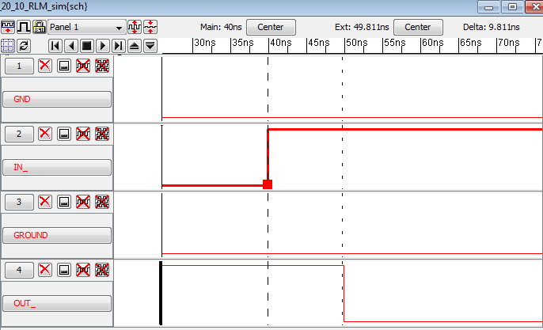Toggle the time axis lock icon
This screenshot has height=330, width=543.
(x=40, y=27)
